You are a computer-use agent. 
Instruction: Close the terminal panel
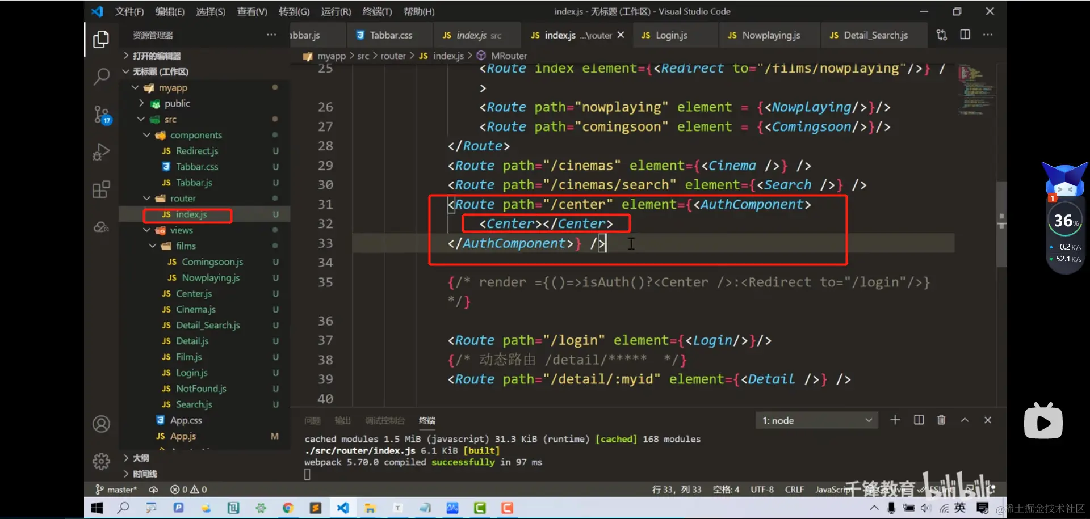988,420
